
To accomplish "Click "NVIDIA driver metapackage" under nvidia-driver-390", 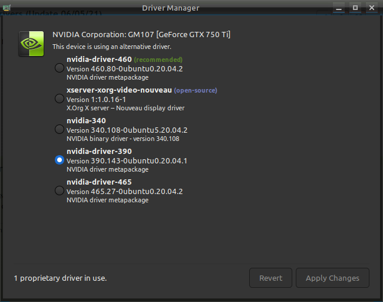I will (x=107, y=169).
